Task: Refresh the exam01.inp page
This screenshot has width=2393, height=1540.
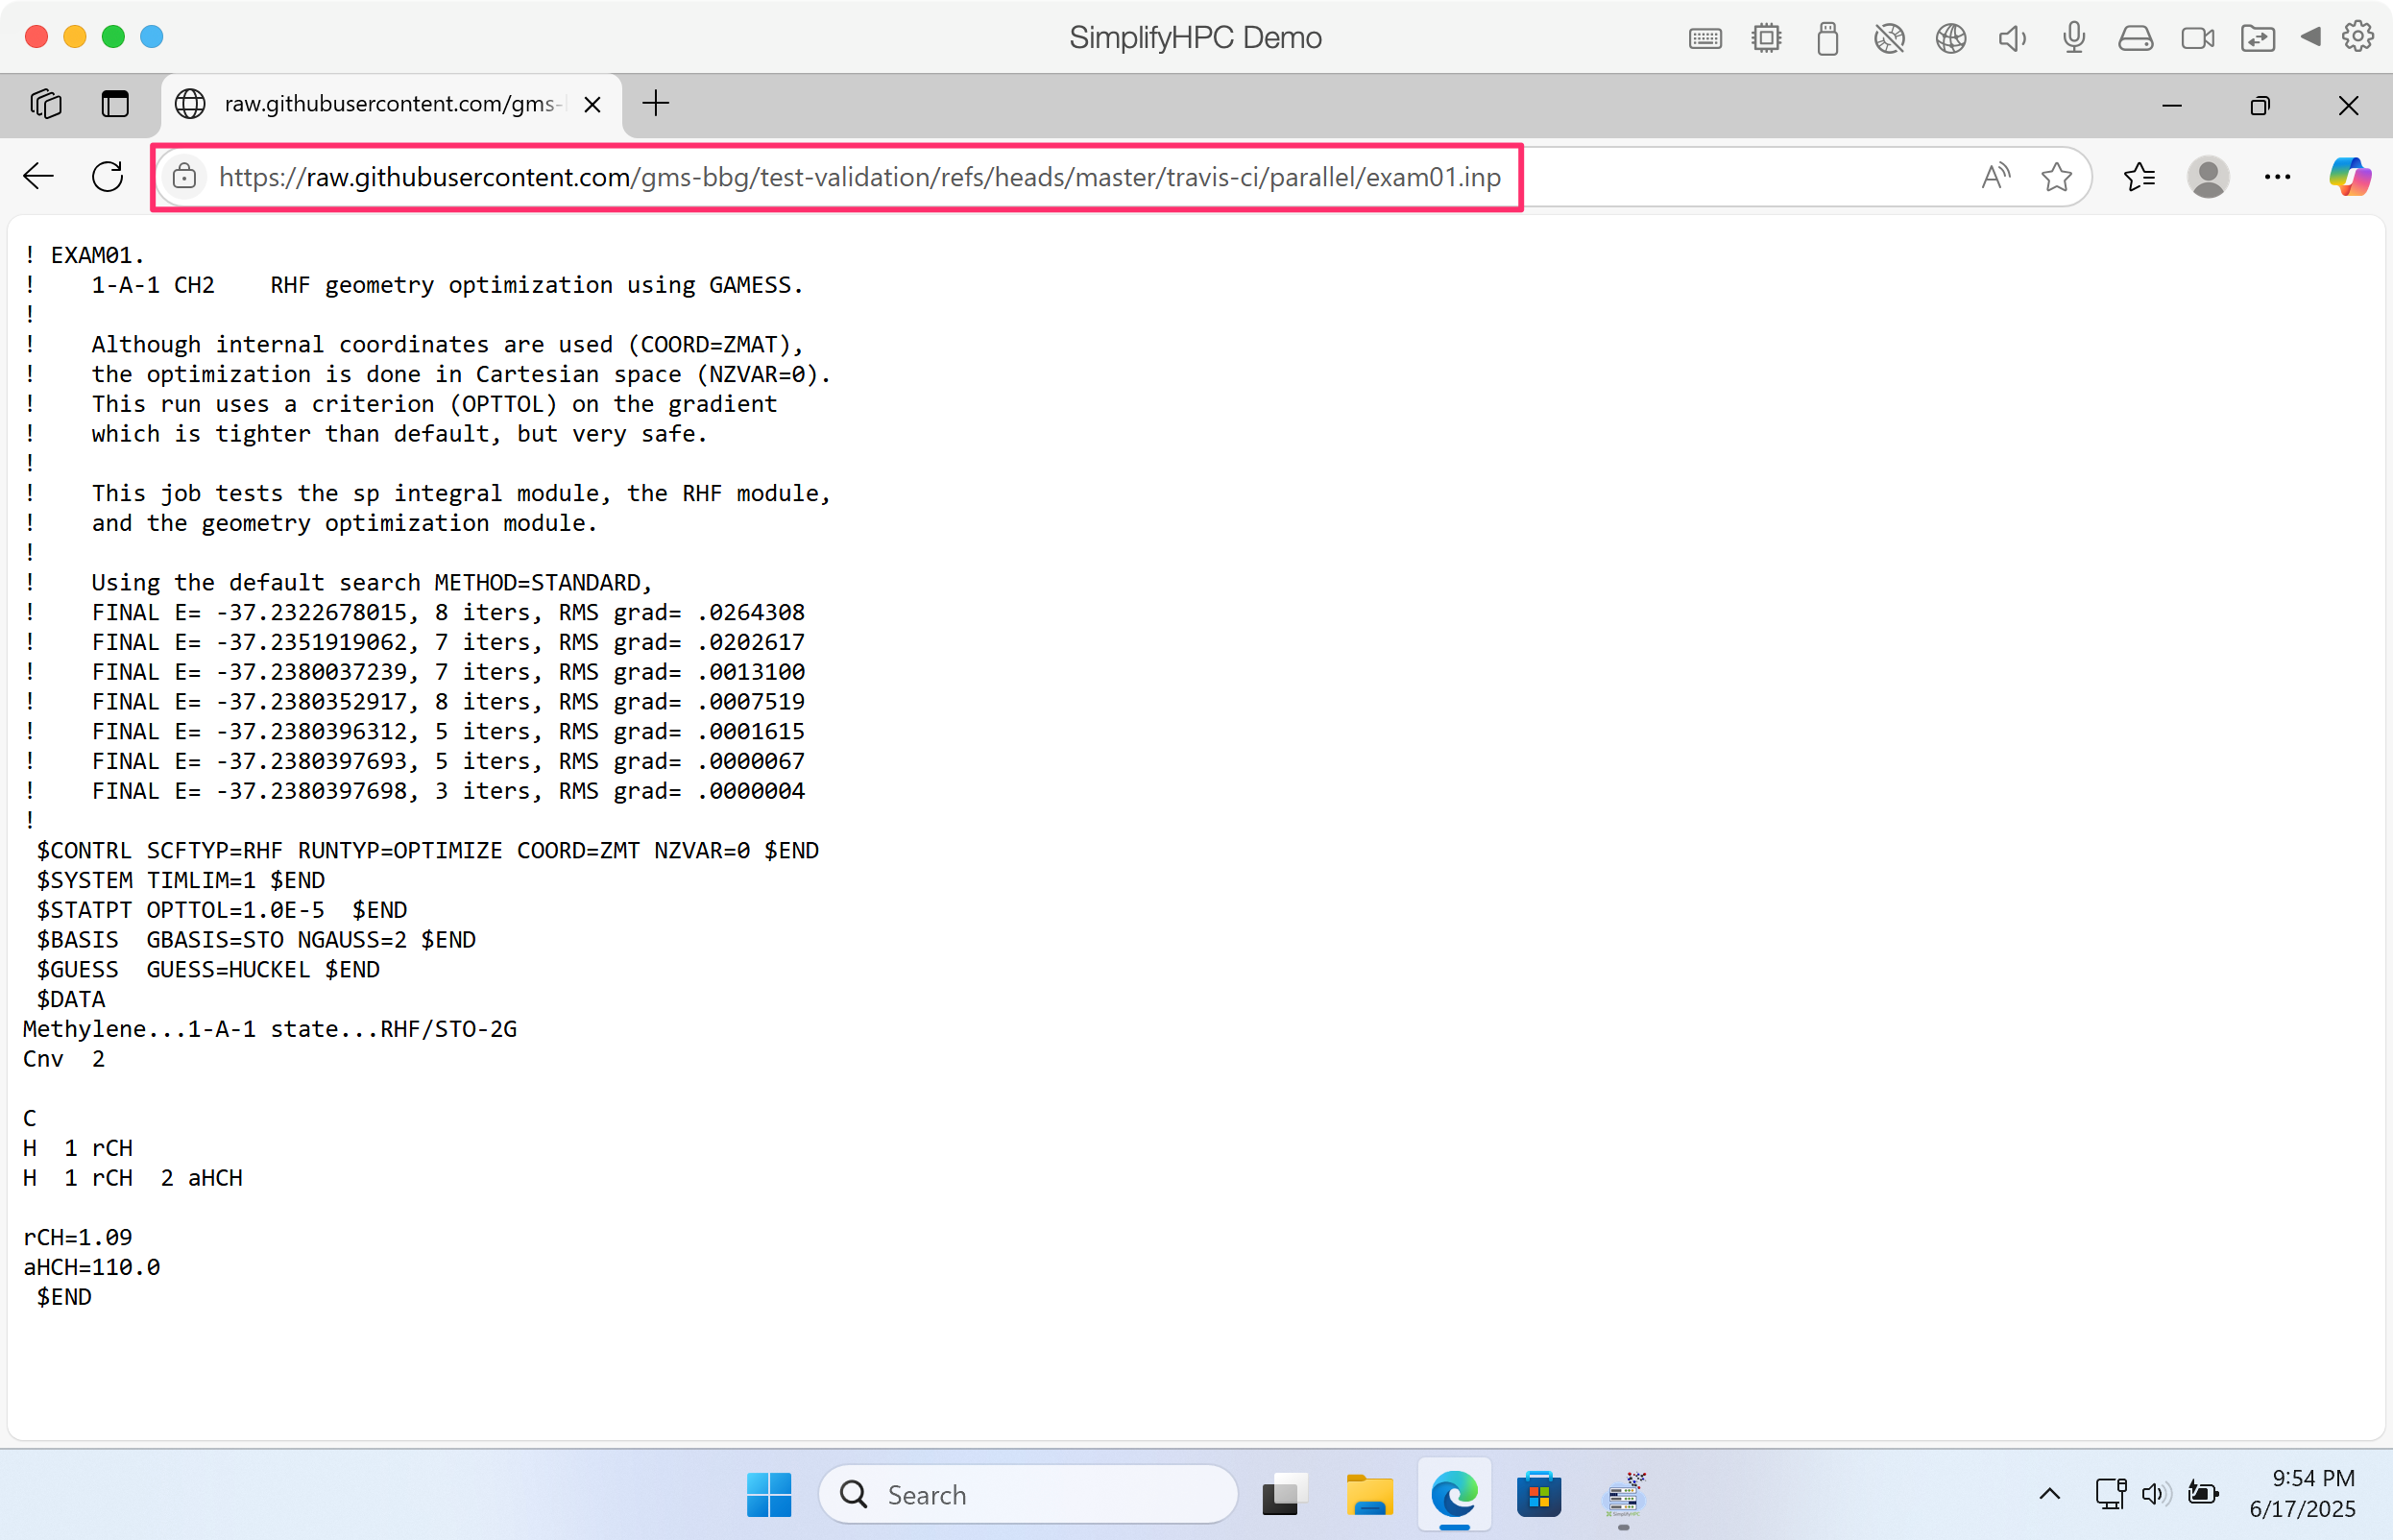Action: [107, 177]
